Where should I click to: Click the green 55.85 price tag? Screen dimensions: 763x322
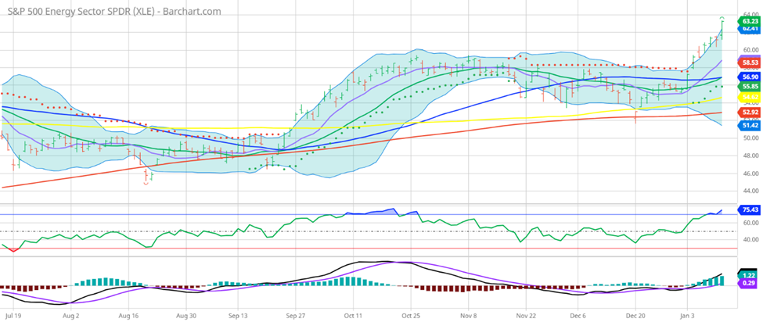[749, 87]
